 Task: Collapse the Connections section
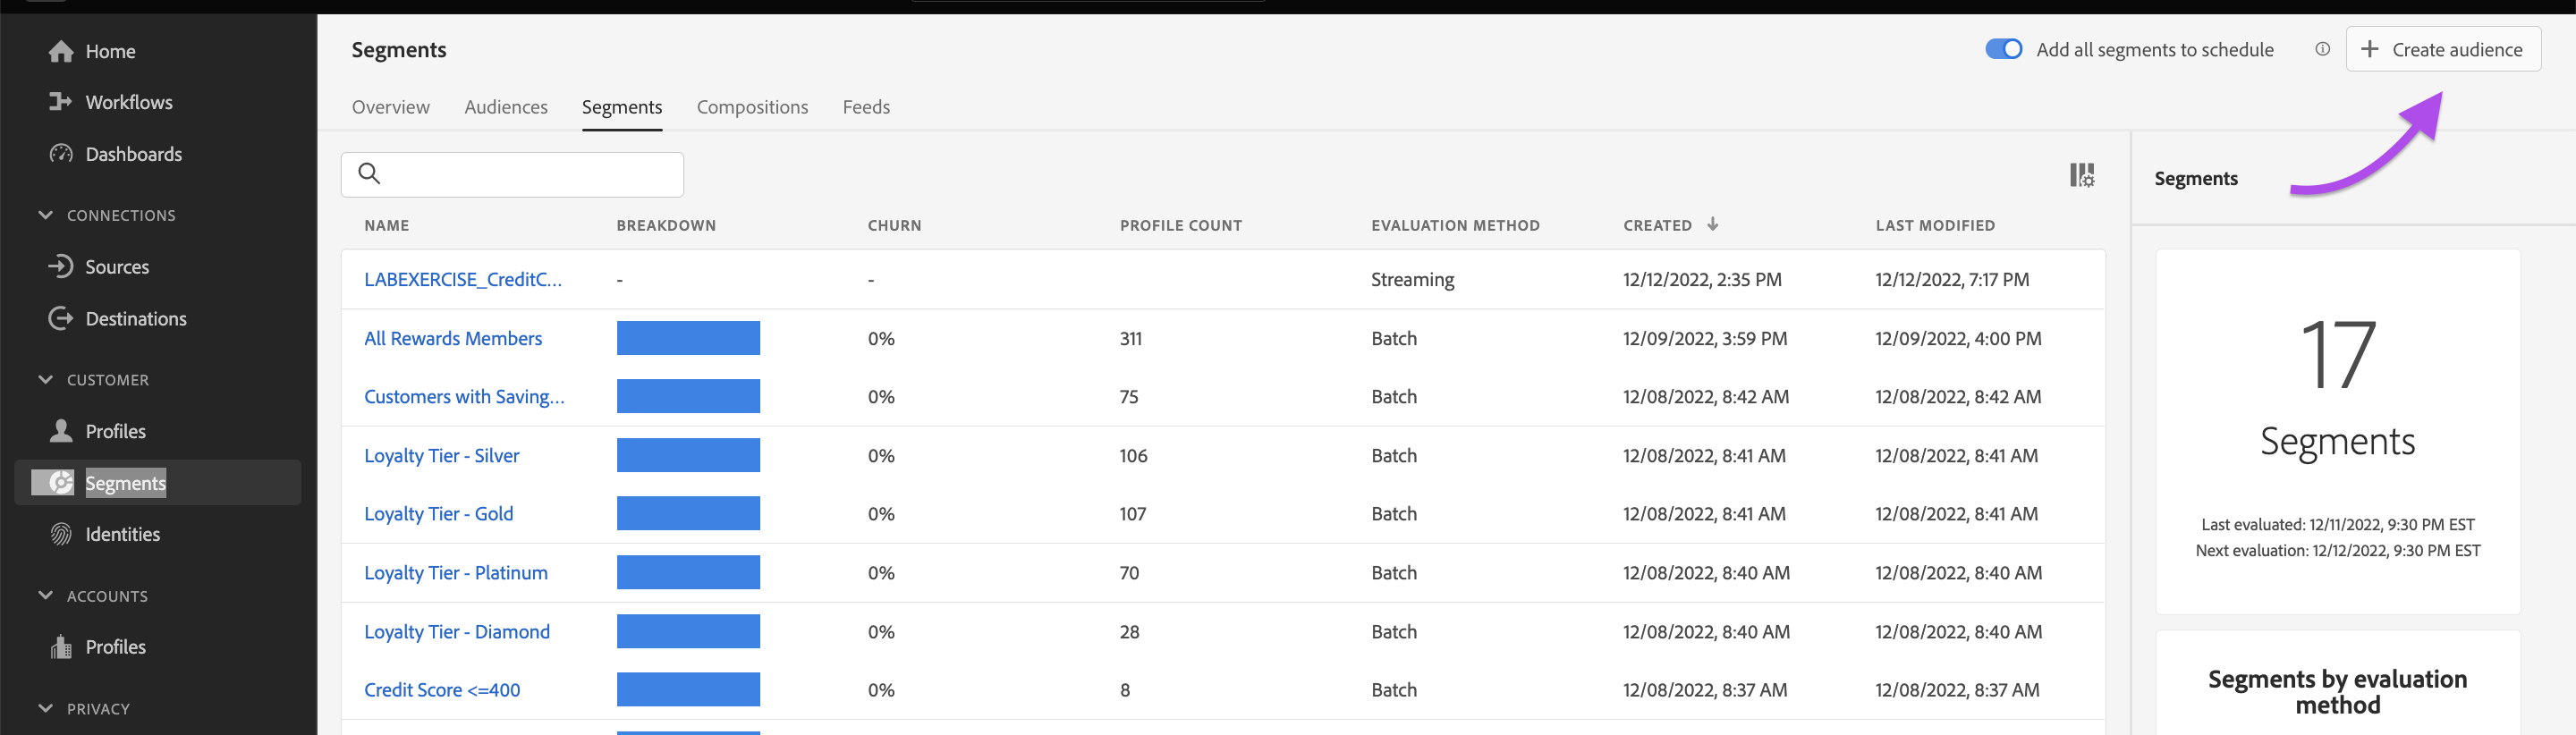[45, 215]
